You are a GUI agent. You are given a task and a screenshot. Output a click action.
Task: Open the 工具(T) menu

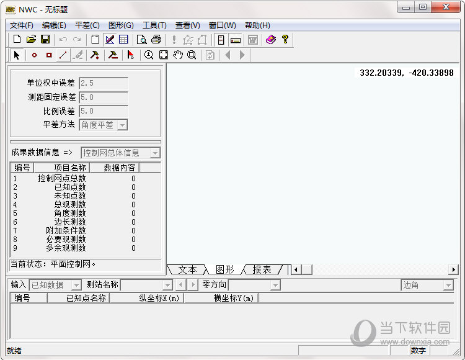(x=154, y=25)
